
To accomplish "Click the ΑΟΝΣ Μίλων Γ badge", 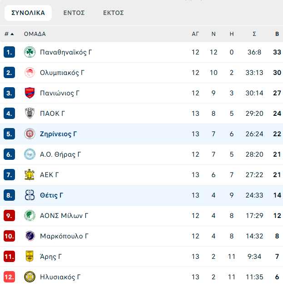I will (x=30, y=216).
